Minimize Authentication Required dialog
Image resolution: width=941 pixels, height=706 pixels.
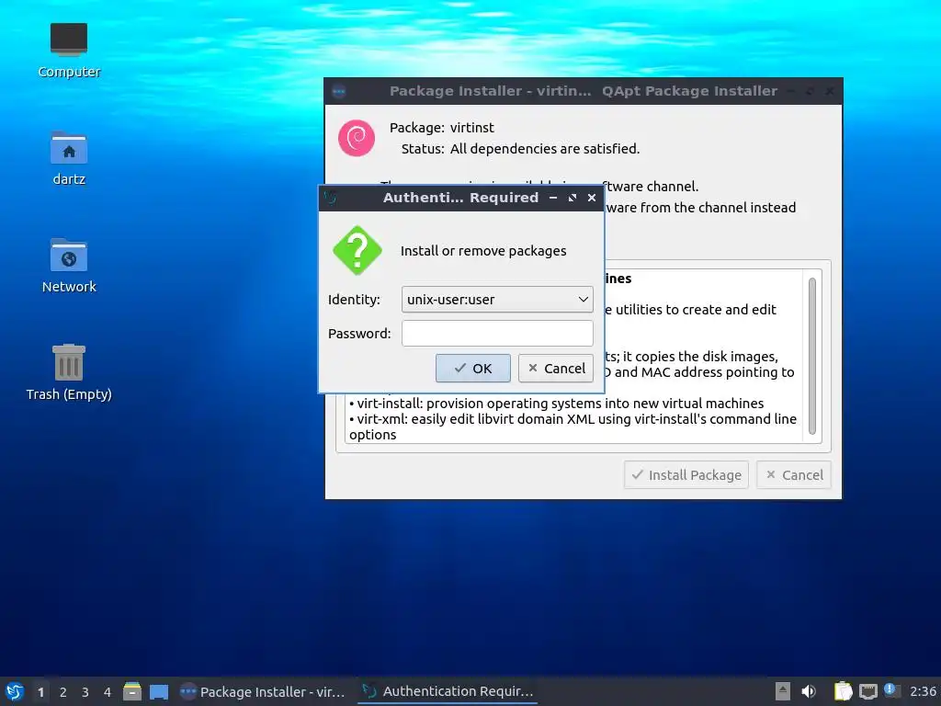pos(552,198)
